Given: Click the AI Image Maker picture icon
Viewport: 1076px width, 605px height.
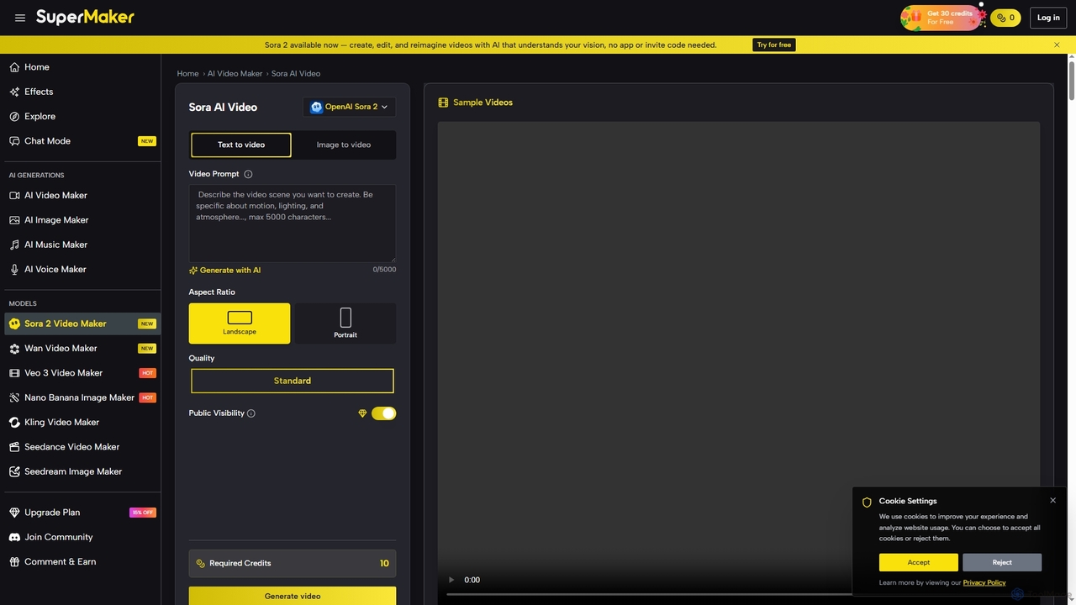Looking at the screenshot, I should point(14,220).
